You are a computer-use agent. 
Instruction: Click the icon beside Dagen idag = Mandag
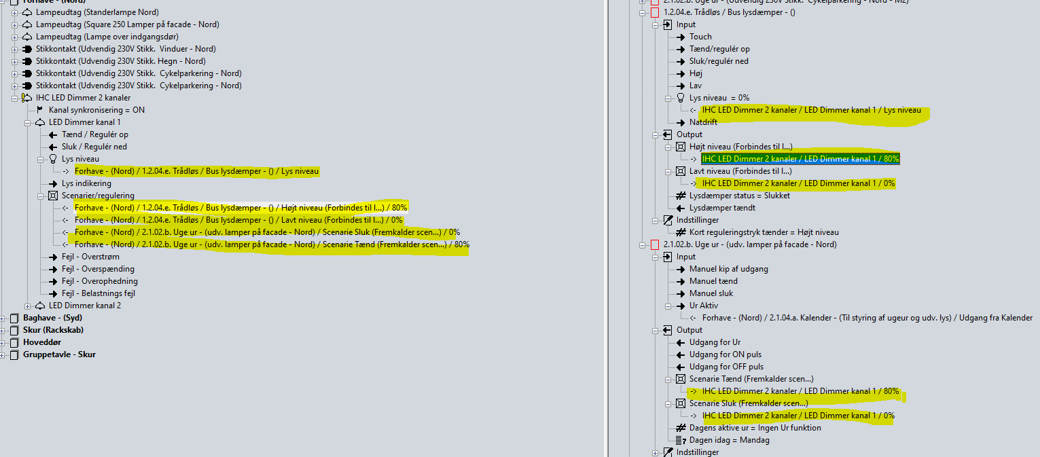point(681,440)
